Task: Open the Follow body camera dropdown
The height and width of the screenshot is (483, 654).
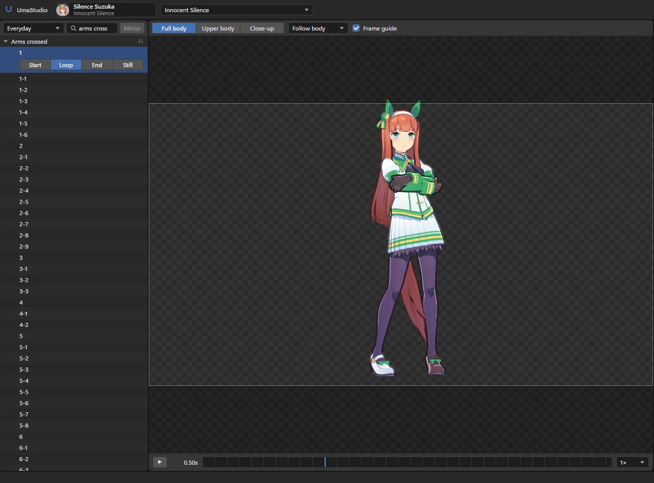Action: pyautogui.click(x=318, y=28)
